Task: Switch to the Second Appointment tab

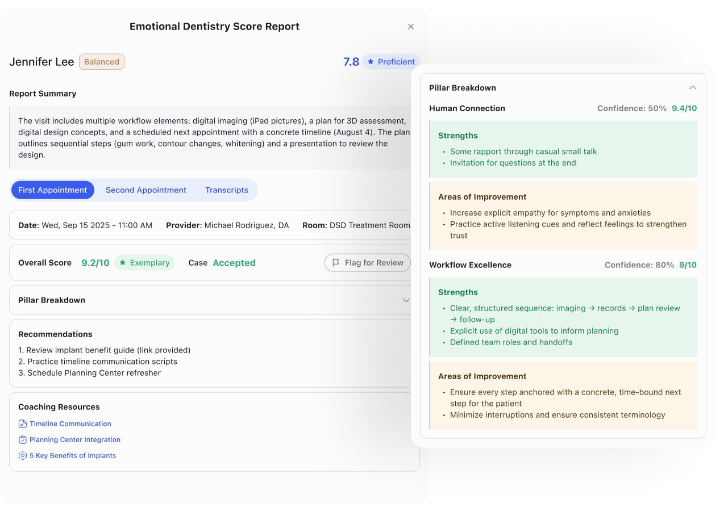Action: tap(145, 190)
